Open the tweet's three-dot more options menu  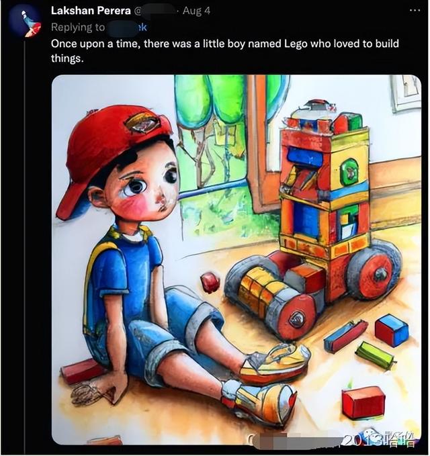(415, 11)
